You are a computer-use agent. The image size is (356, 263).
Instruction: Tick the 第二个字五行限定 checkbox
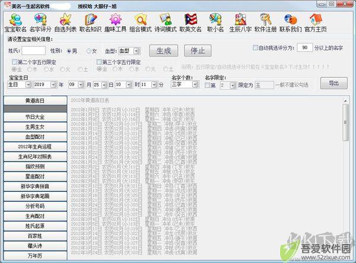(x=14, y=62)
